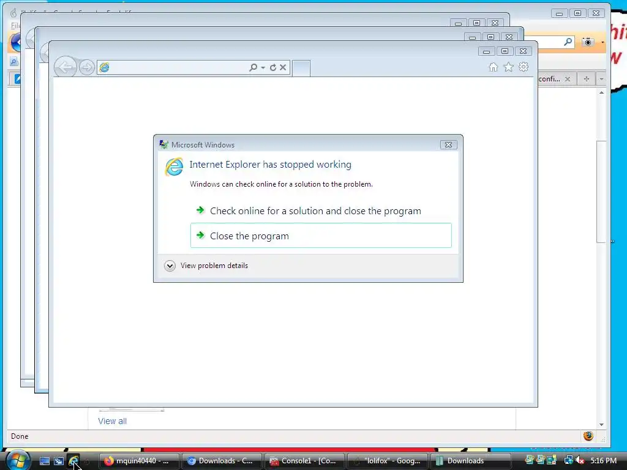
Task: Click the network tray icon
Action: 568,460
